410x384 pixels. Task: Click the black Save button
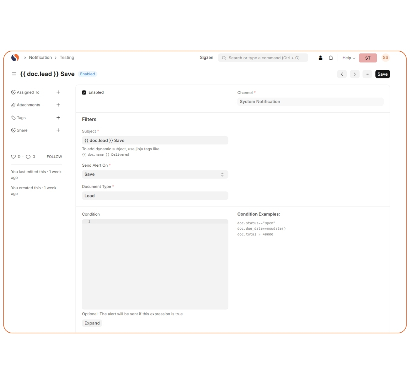pos(382,74)
